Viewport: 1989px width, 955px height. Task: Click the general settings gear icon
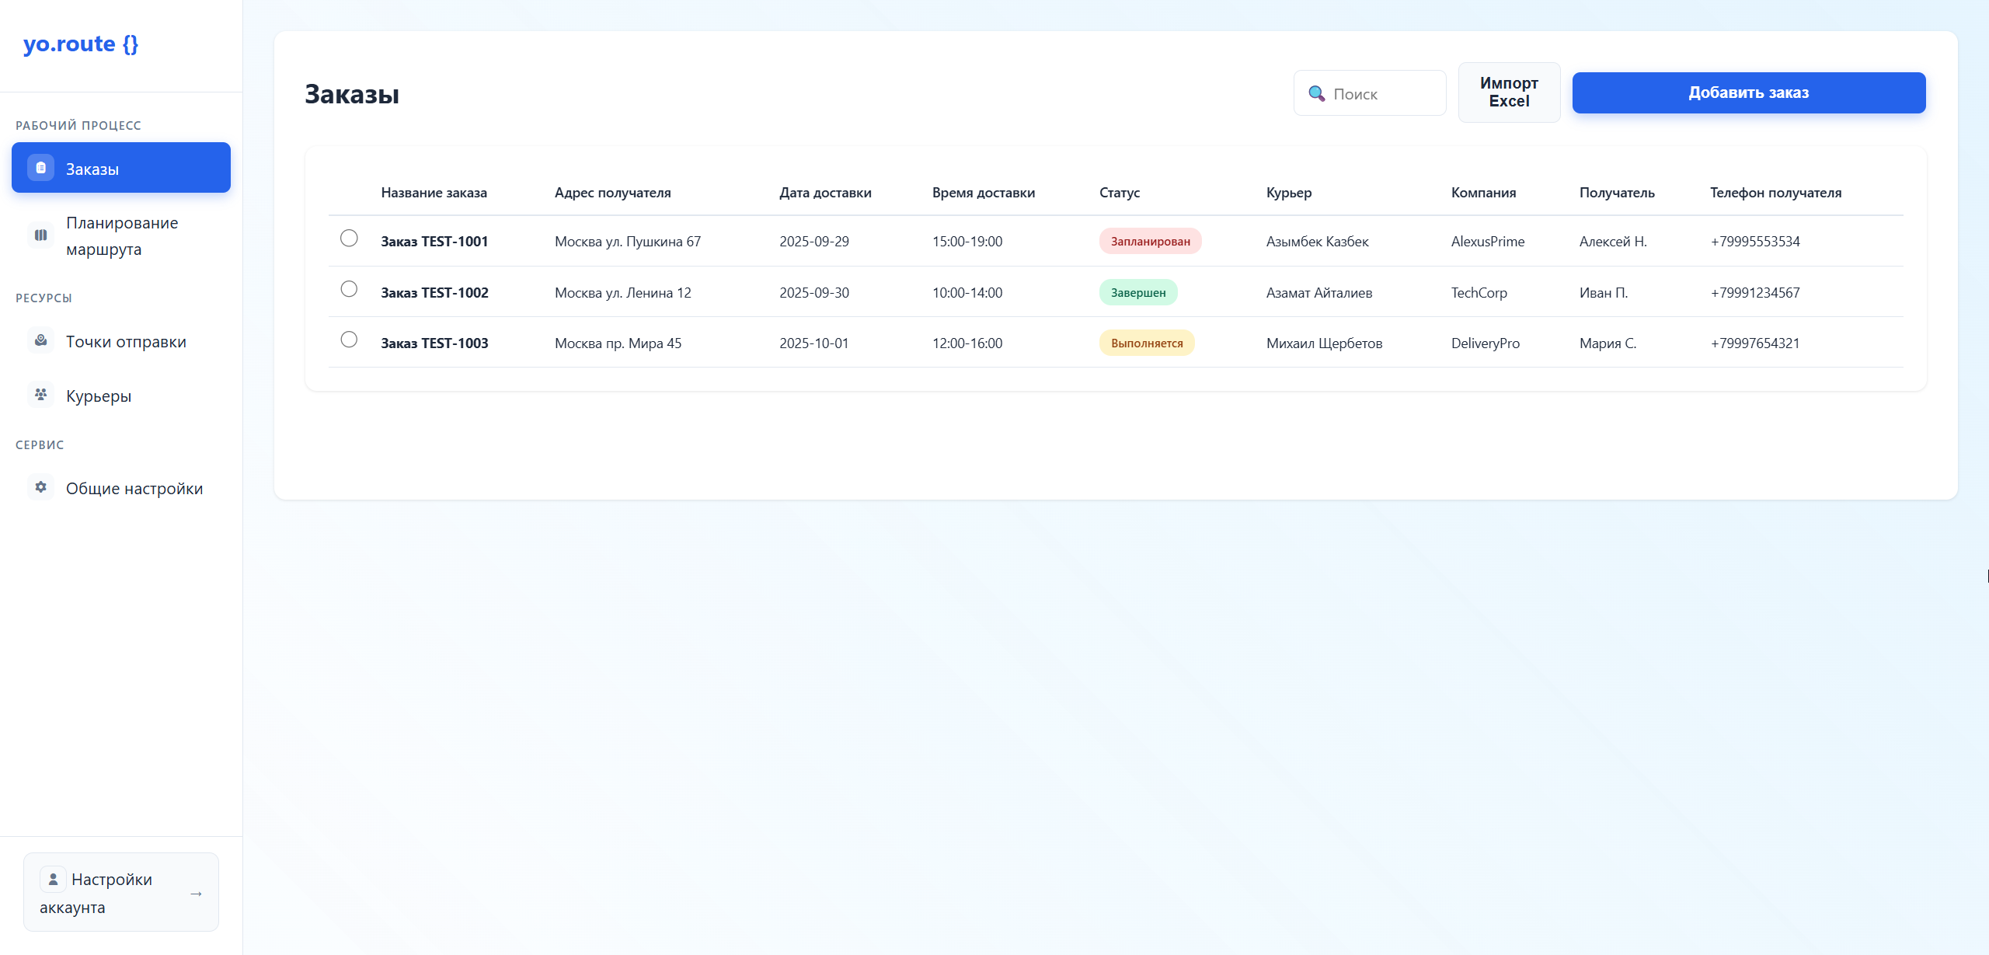click(40, 487)
